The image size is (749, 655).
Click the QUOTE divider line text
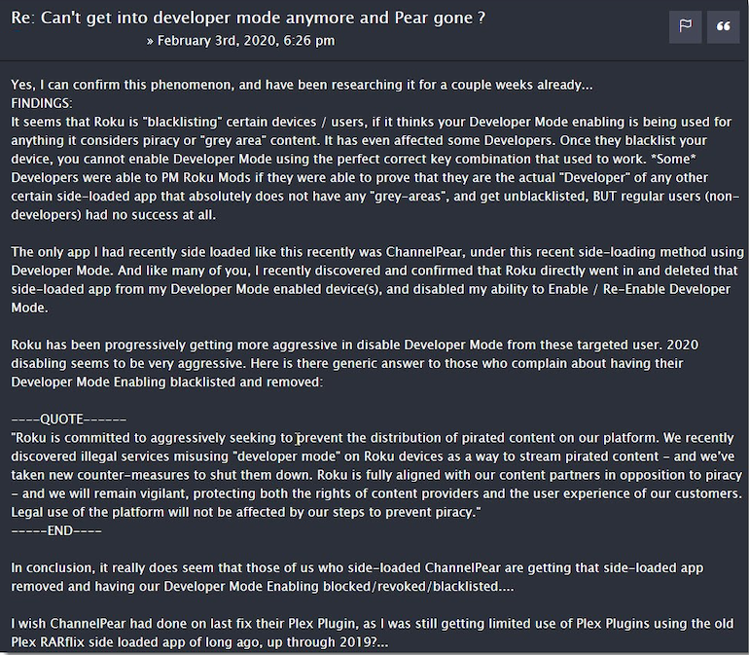(69, 419)
